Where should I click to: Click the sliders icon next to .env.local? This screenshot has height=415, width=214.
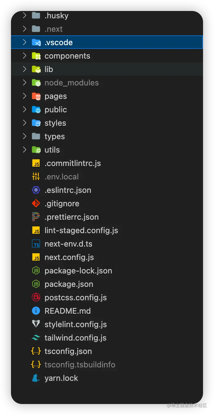pos(36,177)
